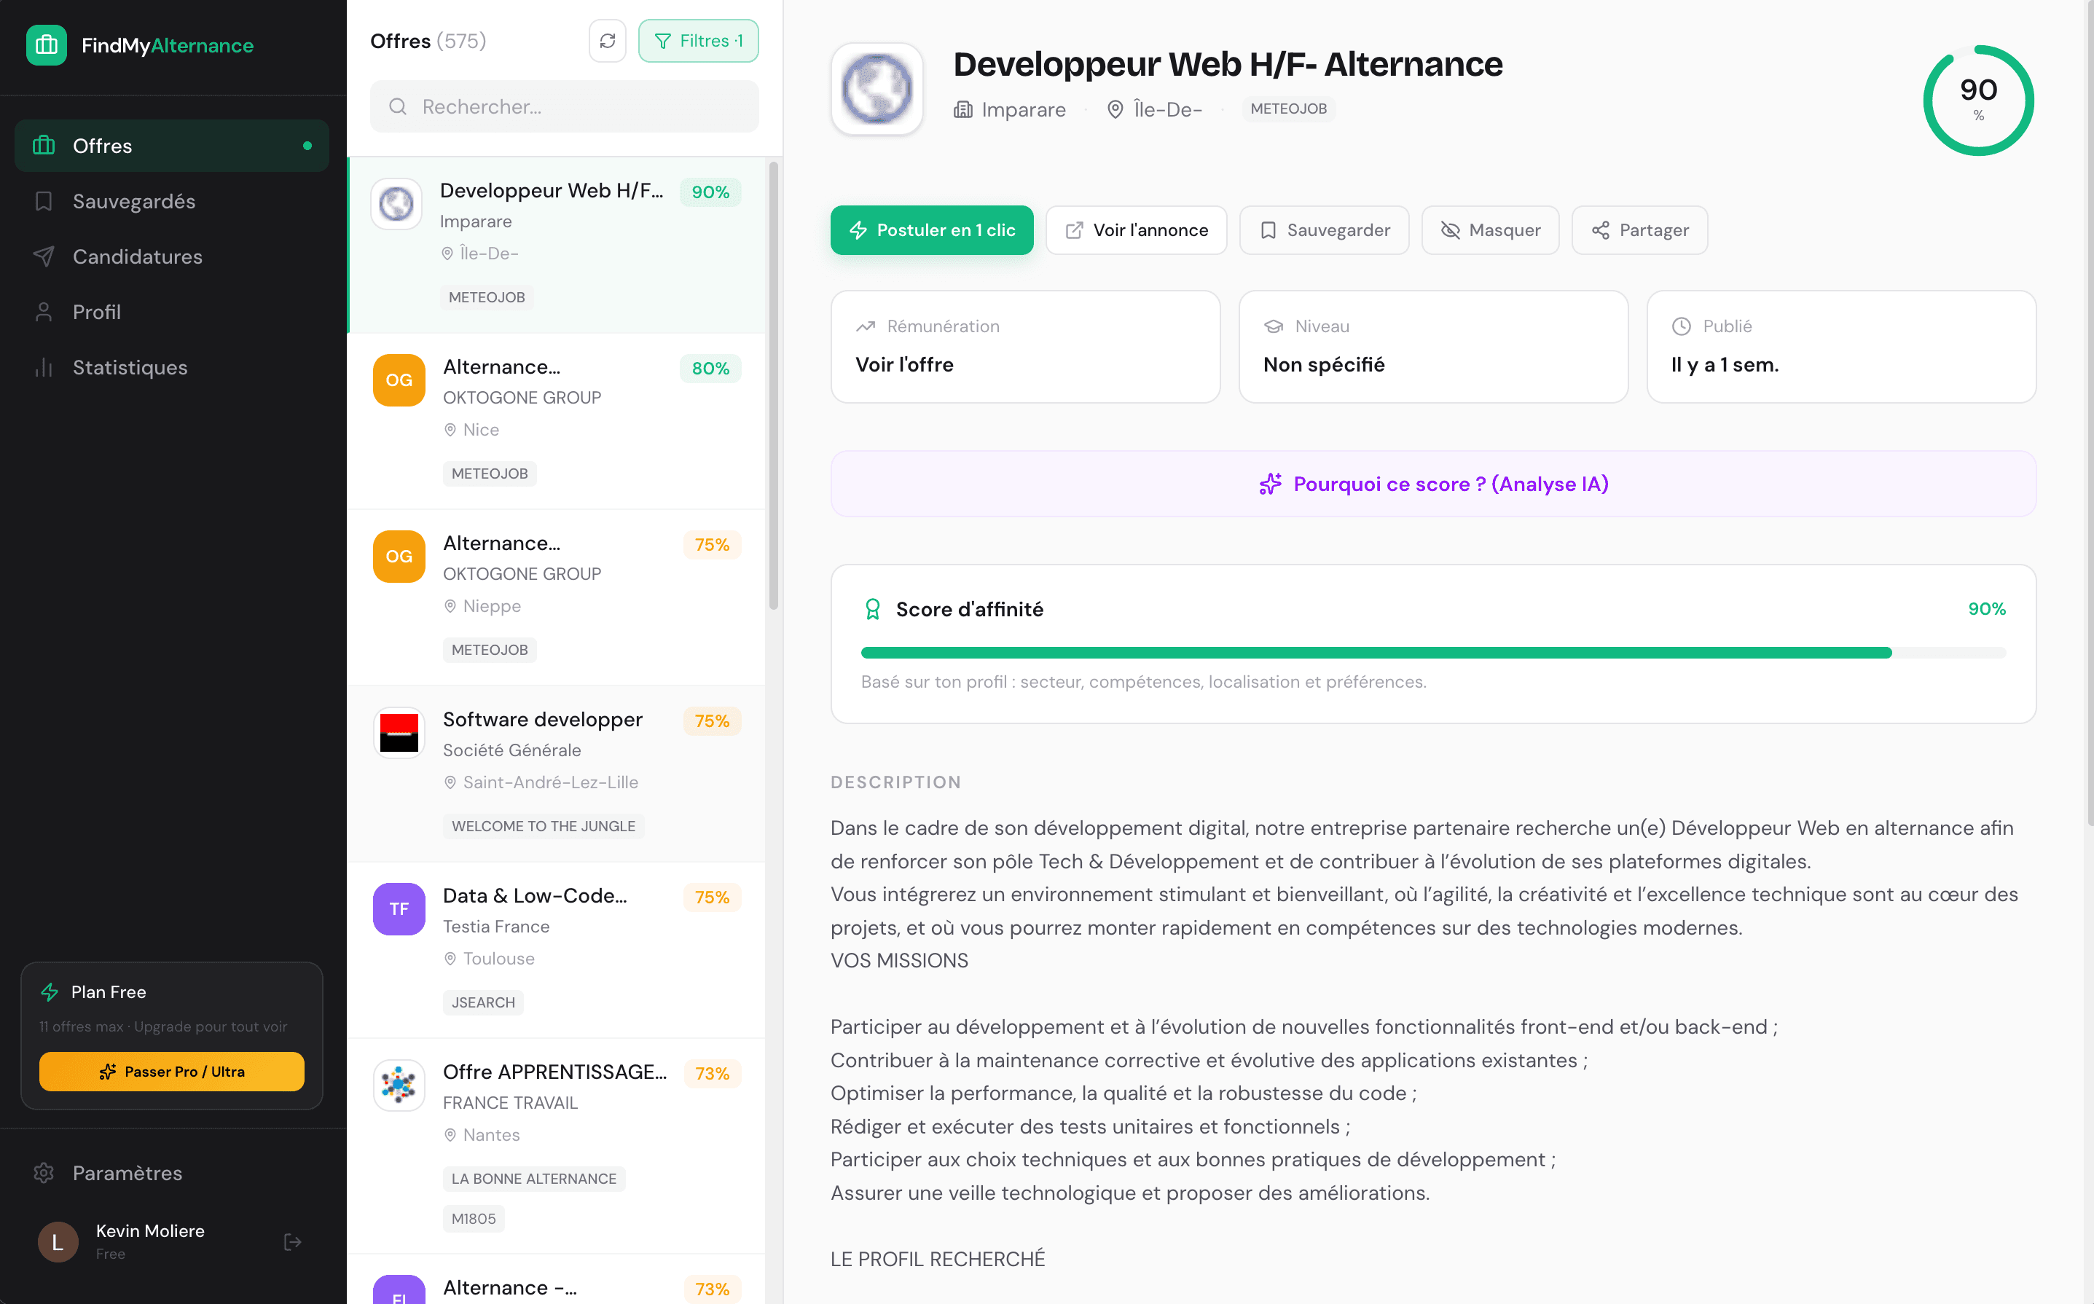The height and width of the screenshot is (1304, 2094).
Task: Click the Sauvegardés bookmark icon in sidebar
Action: [43, 201]
